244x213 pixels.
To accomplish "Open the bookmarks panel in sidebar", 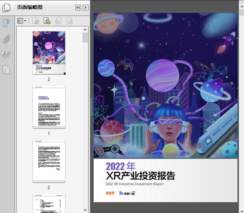I will [6, 23].
